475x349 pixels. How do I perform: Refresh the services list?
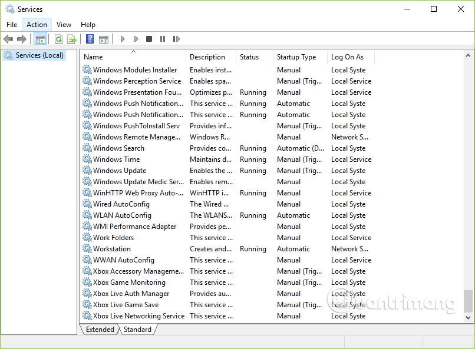pyautogui.click(x=59, y=39)
